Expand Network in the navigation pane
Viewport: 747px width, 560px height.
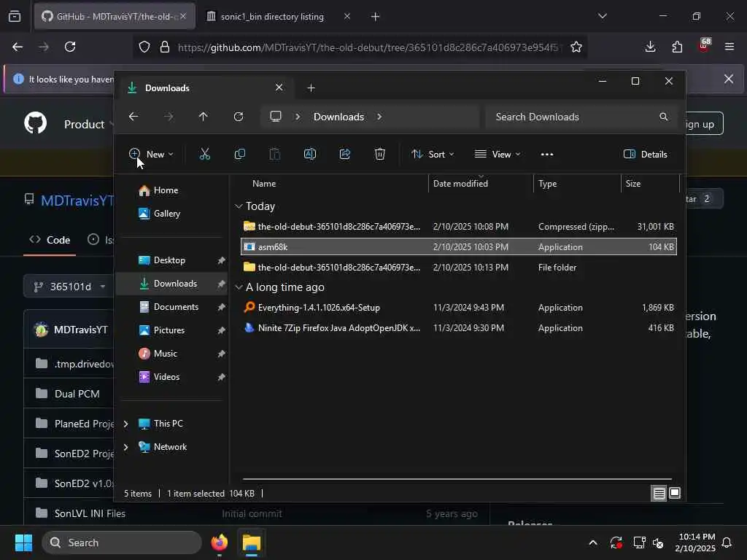(x=125, y=447)
